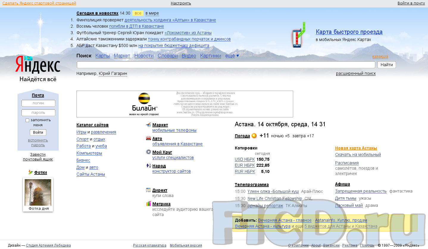The image size is (428, 249).
Task: Click the логин input field
Action: click(38, 103)
